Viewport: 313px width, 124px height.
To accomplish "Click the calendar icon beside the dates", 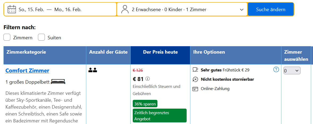I will pos(12,9).
